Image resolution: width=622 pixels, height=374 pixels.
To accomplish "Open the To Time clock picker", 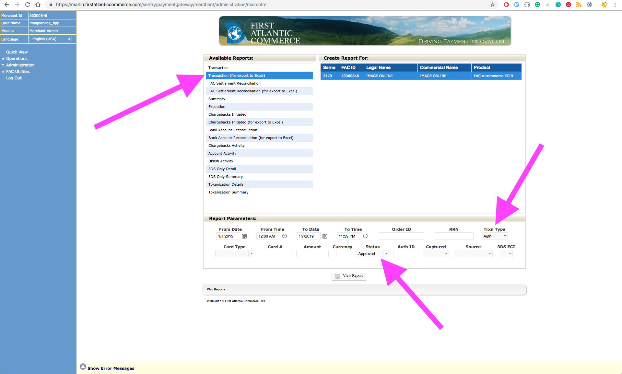I will 365,236.
